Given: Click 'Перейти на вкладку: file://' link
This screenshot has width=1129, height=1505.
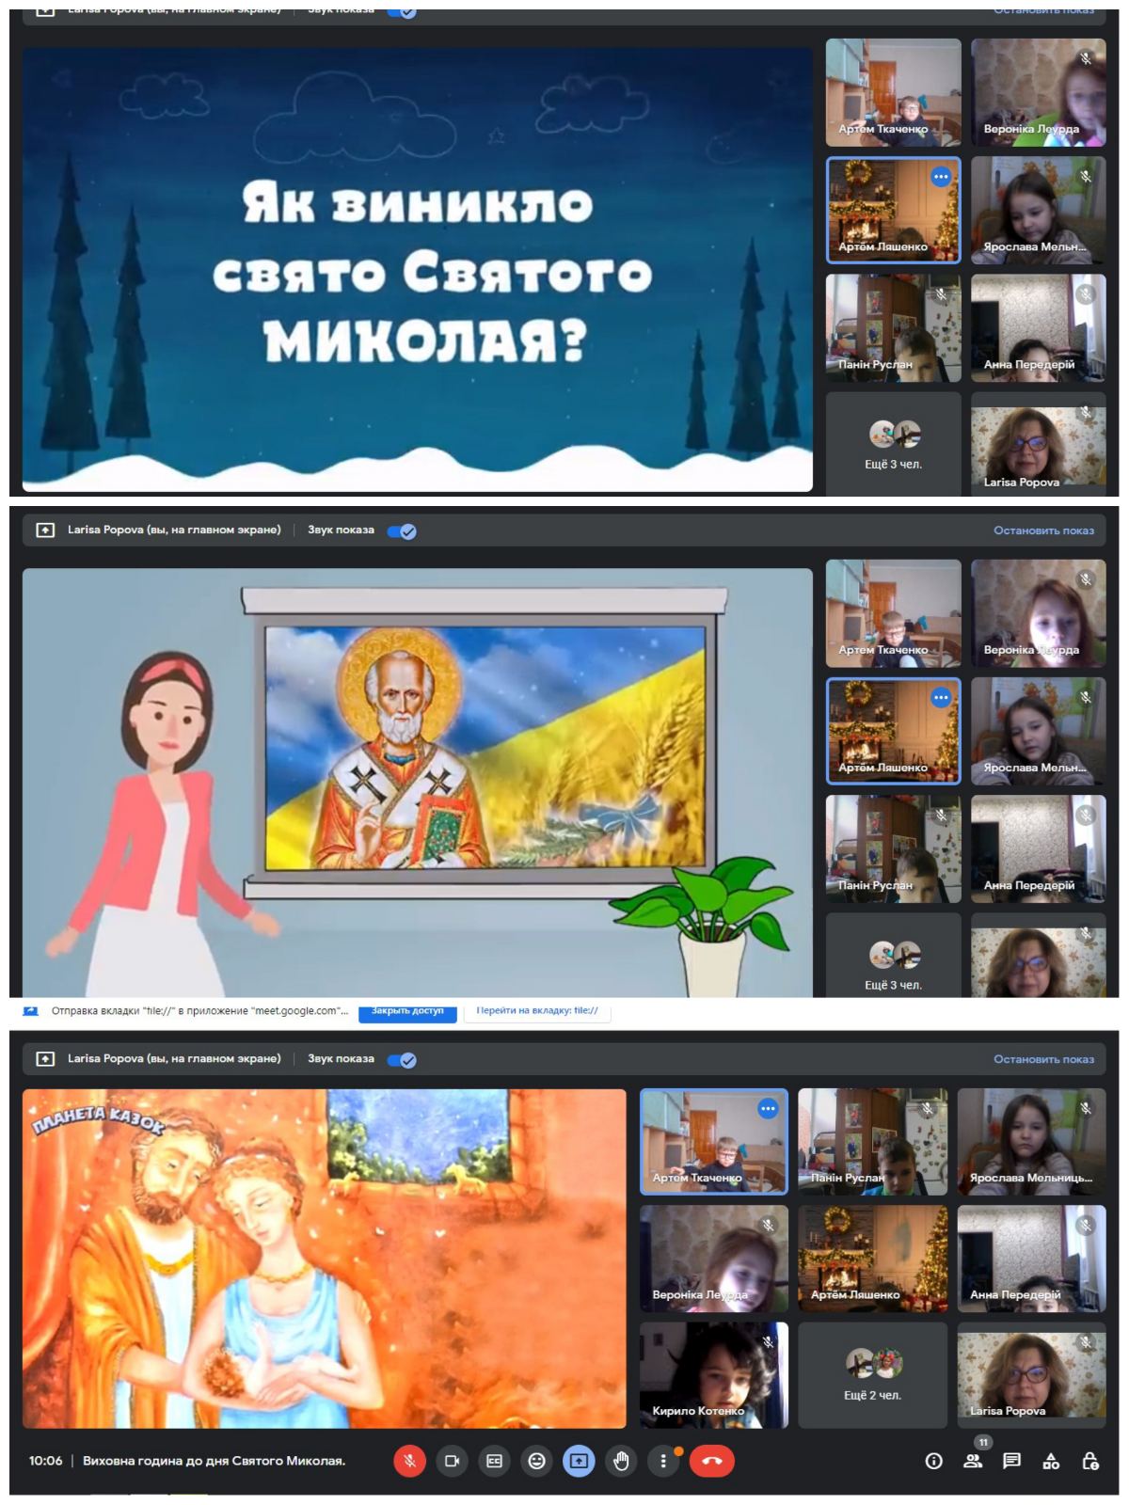Looking at the screenshot, I should coord(536,1011).
